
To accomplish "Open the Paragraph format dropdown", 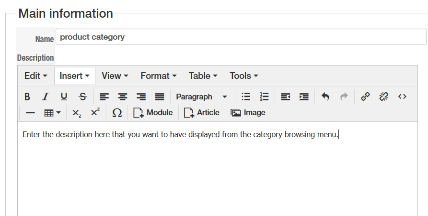I will click(x=201, y=97).
